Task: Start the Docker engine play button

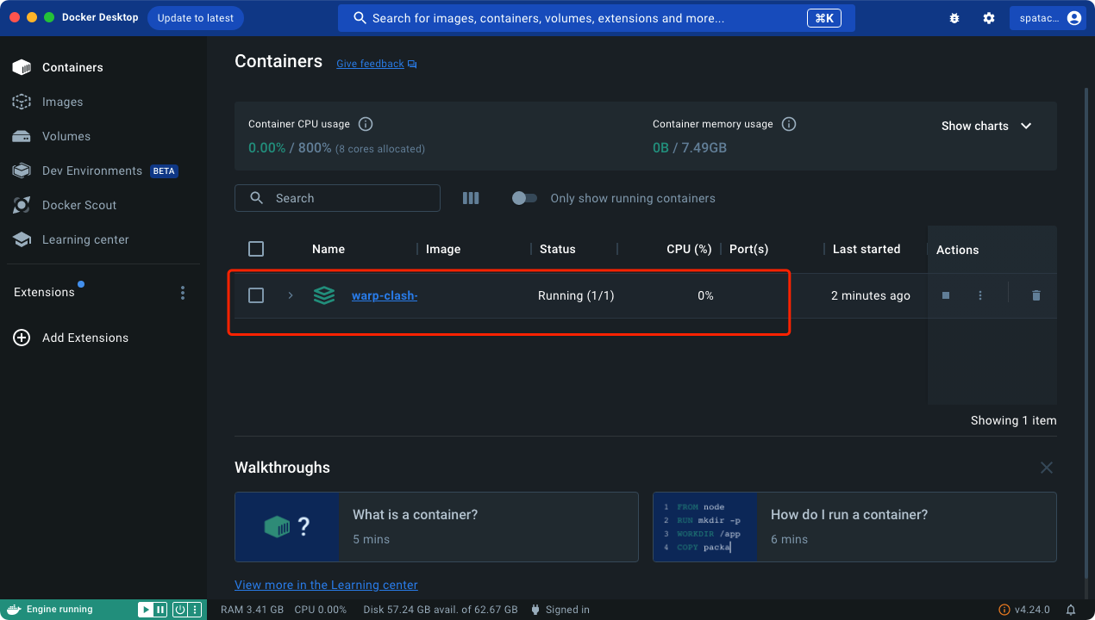Action: coord(145,610)
